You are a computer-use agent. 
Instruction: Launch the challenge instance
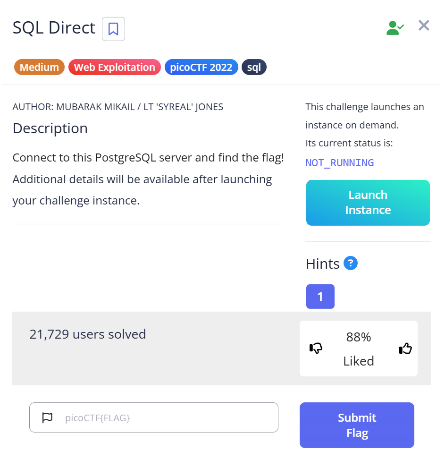coord(368,203)
